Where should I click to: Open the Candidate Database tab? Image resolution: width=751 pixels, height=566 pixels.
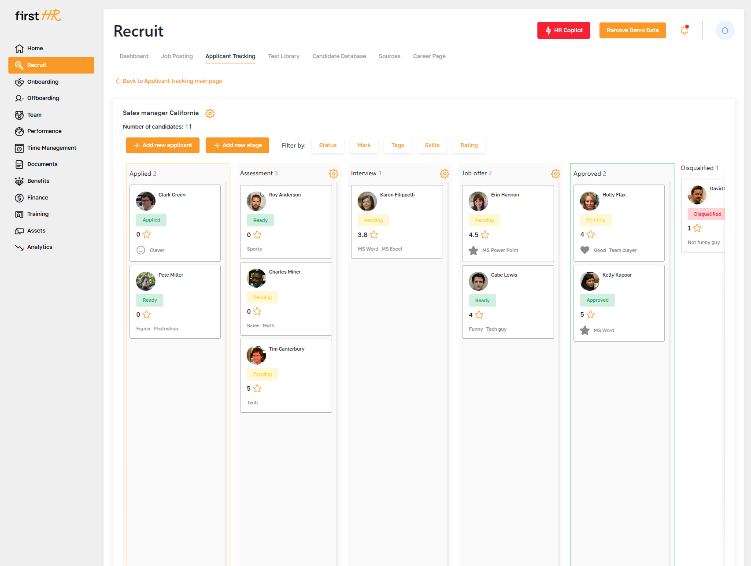point(339,56)
